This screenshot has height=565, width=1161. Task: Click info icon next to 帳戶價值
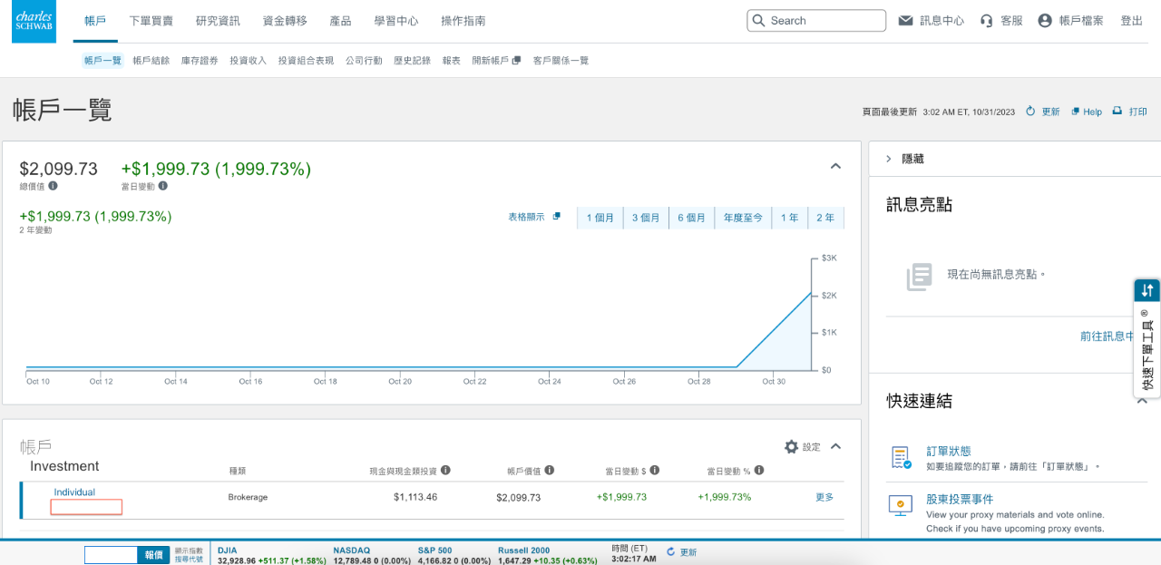coord(550,471)
